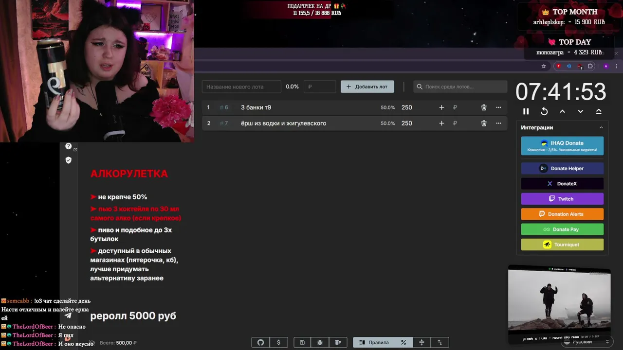Screen dimensions: 623x350
Task: Add amount to lot ёрш из водки
Action: [x=441, y=123]
